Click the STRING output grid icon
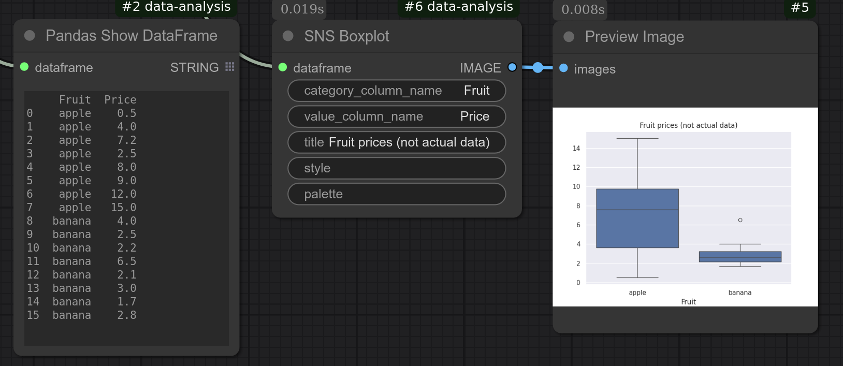This screenshot has width=843, height=366. coord(230,67)
